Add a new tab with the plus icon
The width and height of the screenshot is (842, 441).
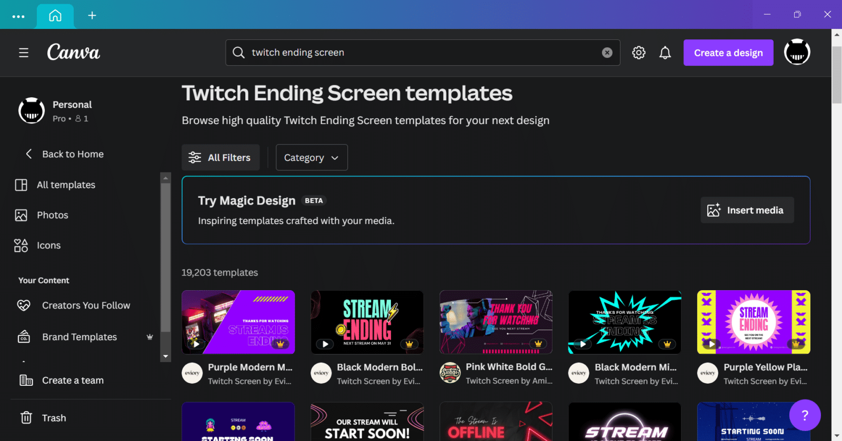92,15
